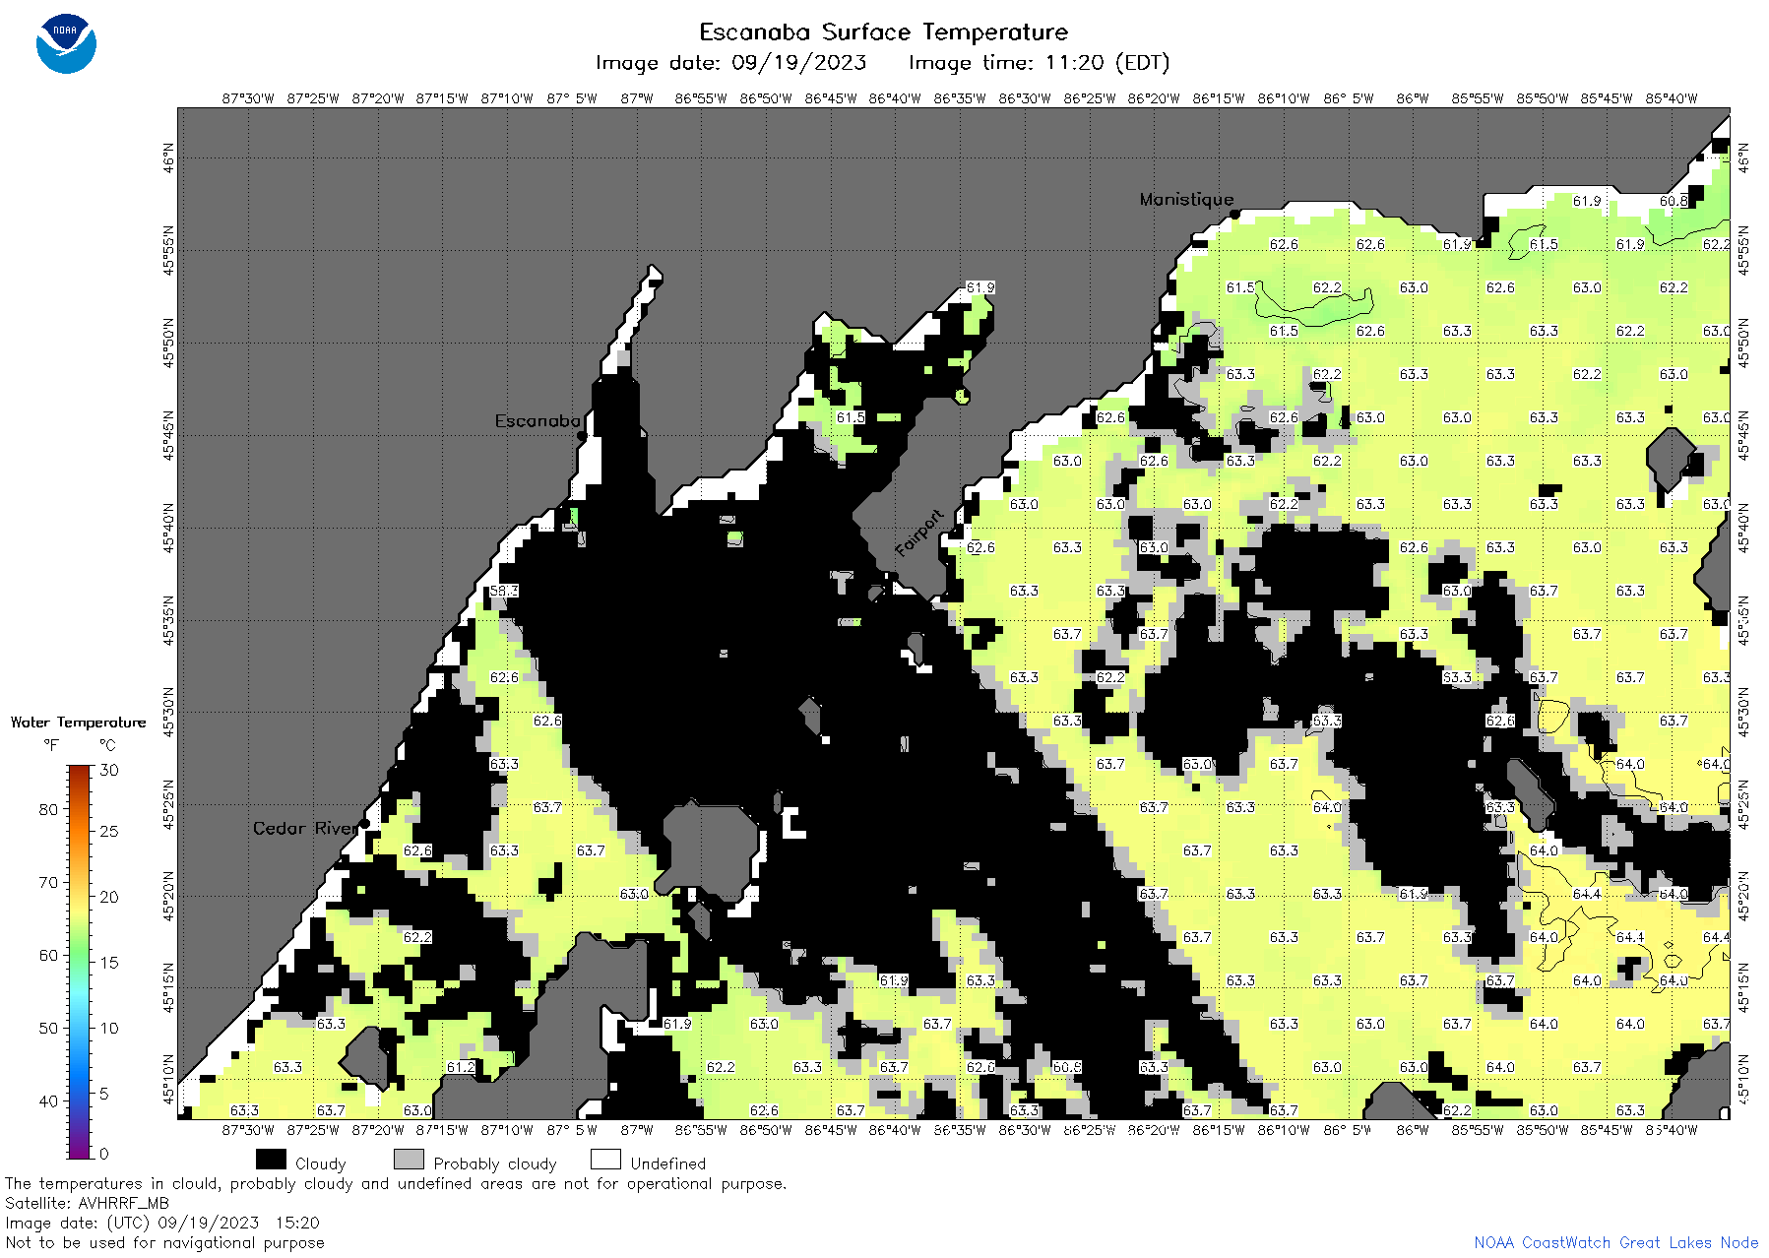The height and width of the screenshot is (1258, 1769).
Task: Click the 58.3 temperature reading
Action: (x=504, y=591)
